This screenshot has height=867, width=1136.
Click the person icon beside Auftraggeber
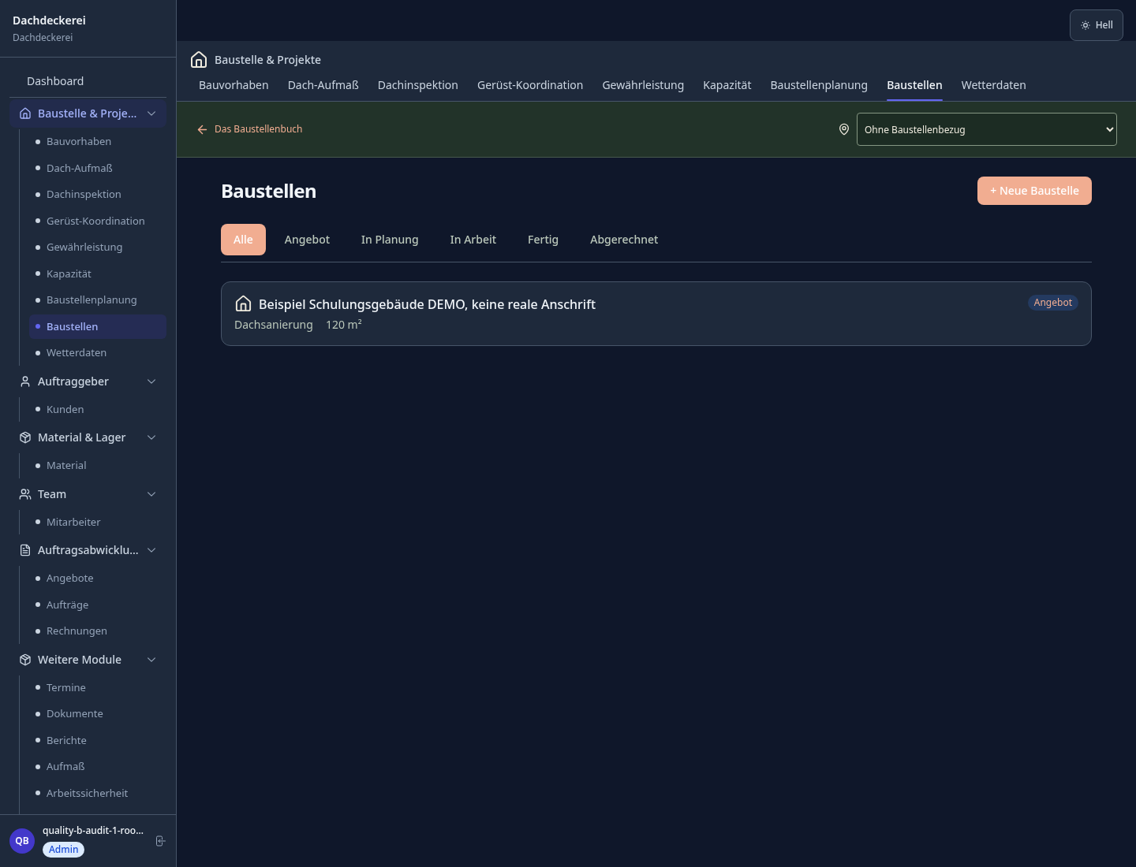click(x=25, y=381)
